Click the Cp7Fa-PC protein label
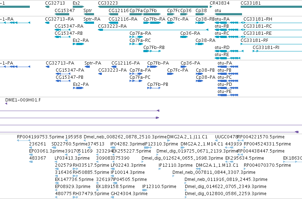 point(140,77)
